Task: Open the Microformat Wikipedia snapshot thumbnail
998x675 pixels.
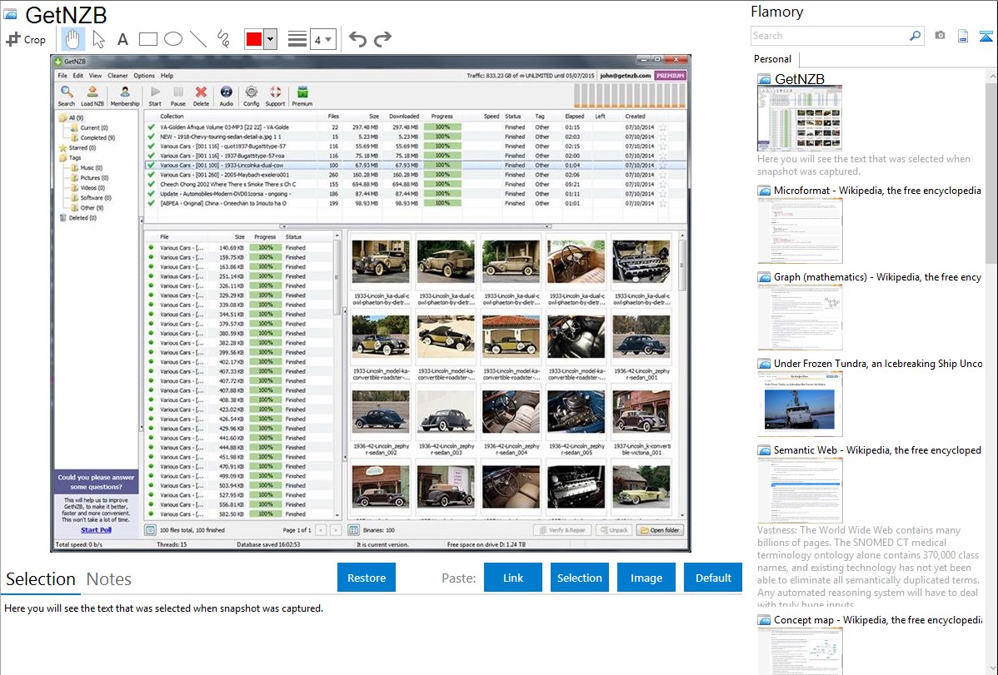Action: coord(800,231)
